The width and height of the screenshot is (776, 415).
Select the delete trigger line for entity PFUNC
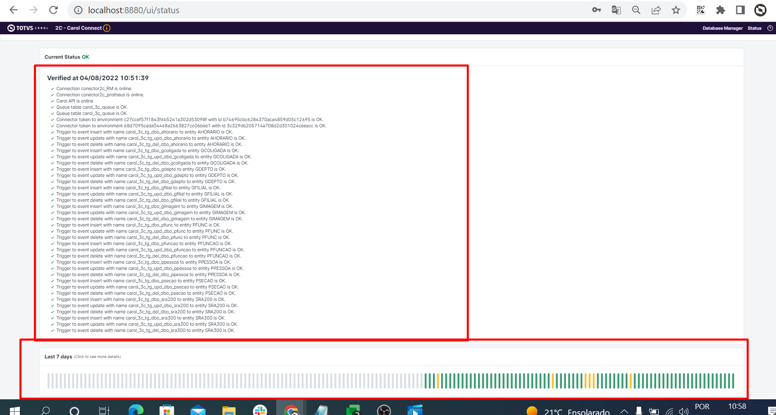point(143,237)
